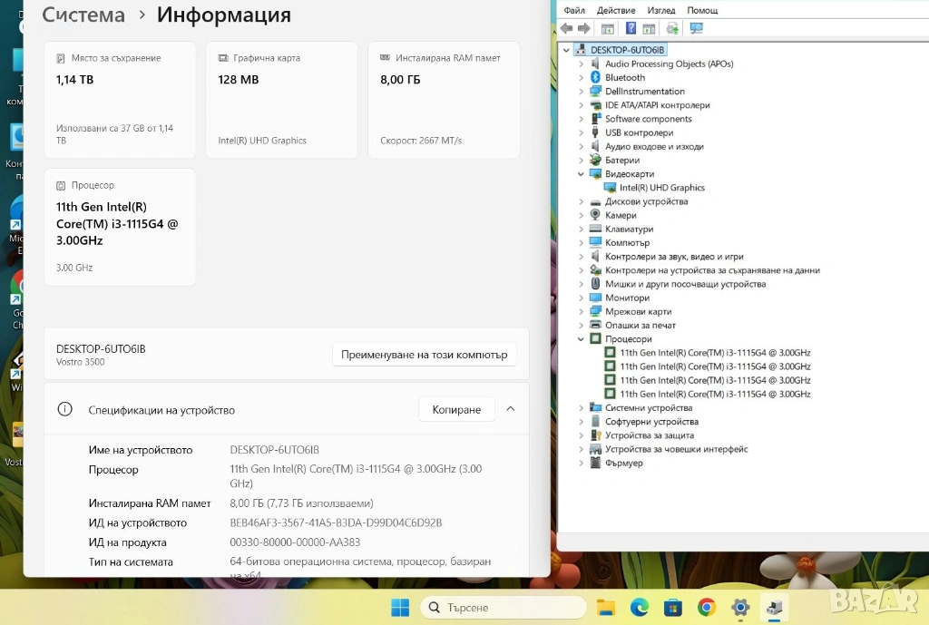
Task: Collapse the Видеокарти tree node
Action: pos(582,174)
